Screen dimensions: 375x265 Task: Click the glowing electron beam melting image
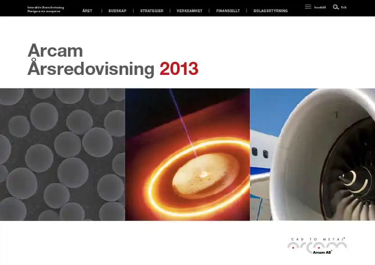(x=187, y=155)
